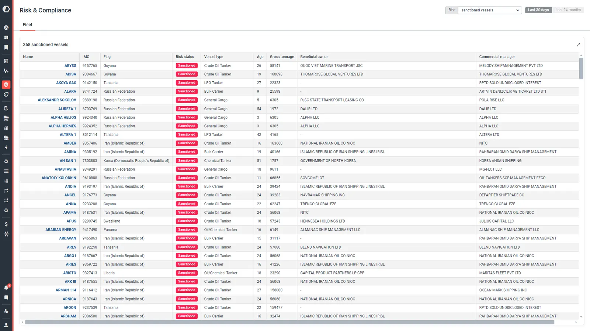This screenshot has width=590, height=331.
Task: Open the user settings gear icon
Action: pyautogui.click(x=6, y=311)
